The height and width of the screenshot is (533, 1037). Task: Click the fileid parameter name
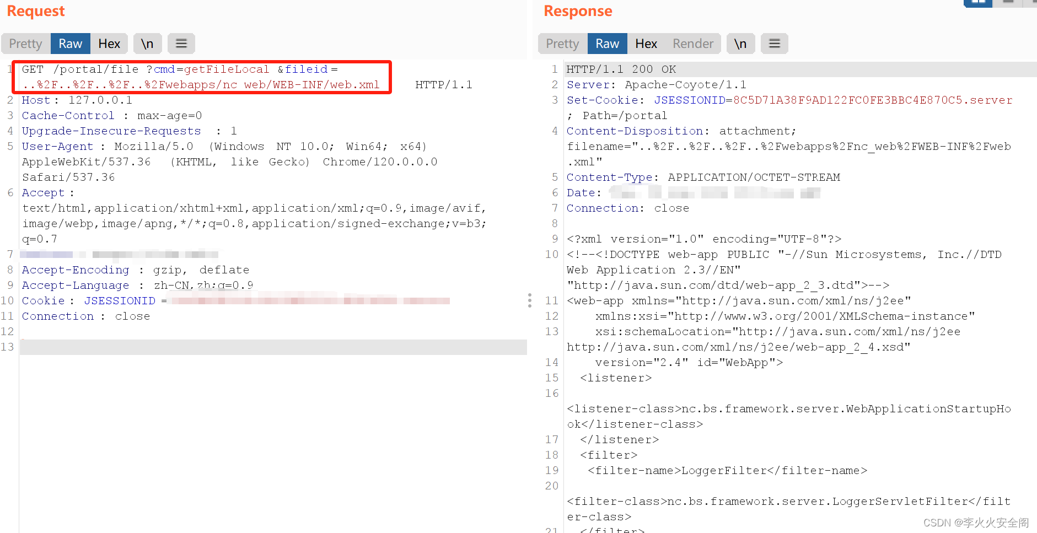click(306, 69)
